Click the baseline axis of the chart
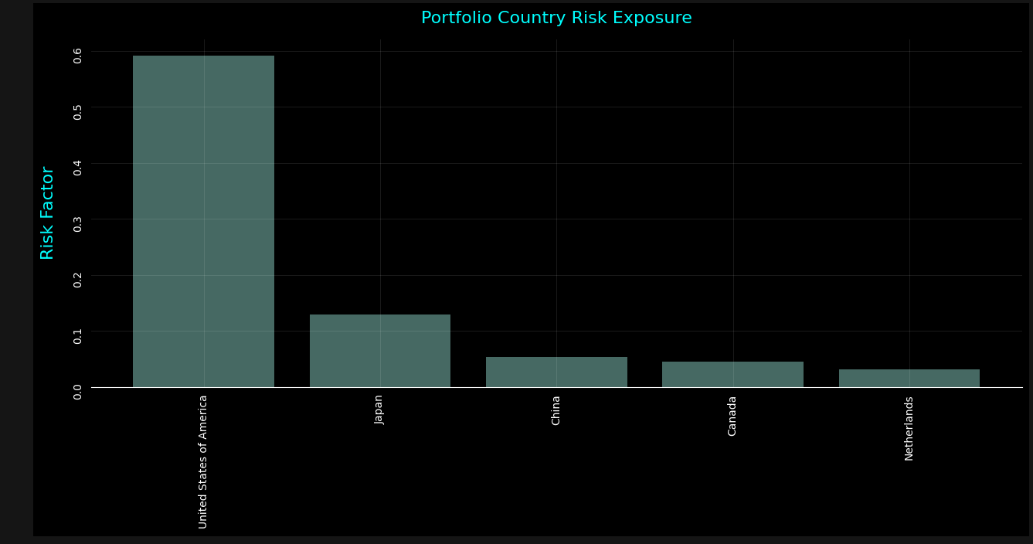The image size is (1033, 544). (556, 388)
